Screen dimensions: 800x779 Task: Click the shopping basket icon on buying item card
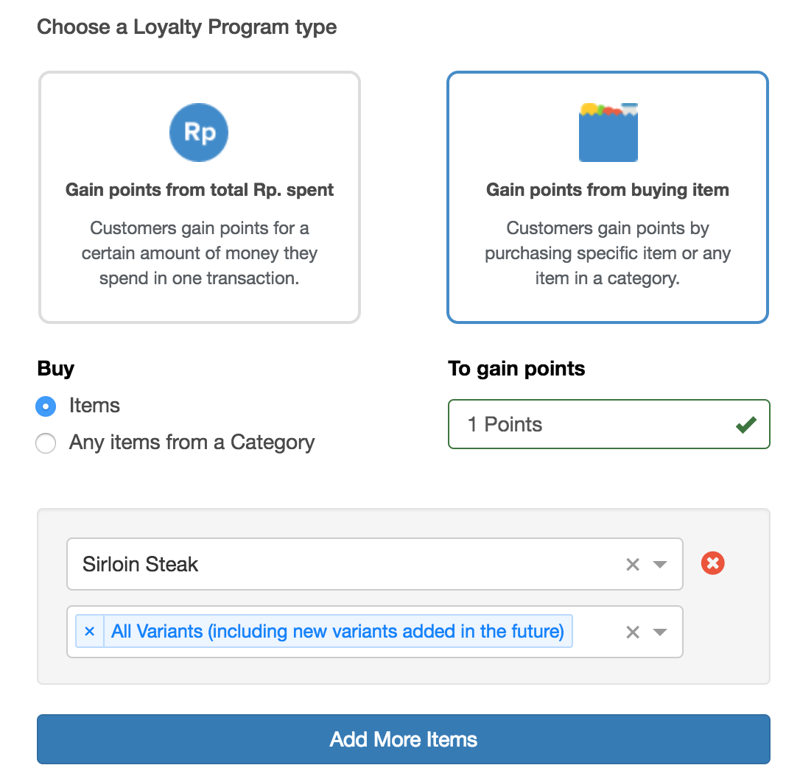point(607,132)
